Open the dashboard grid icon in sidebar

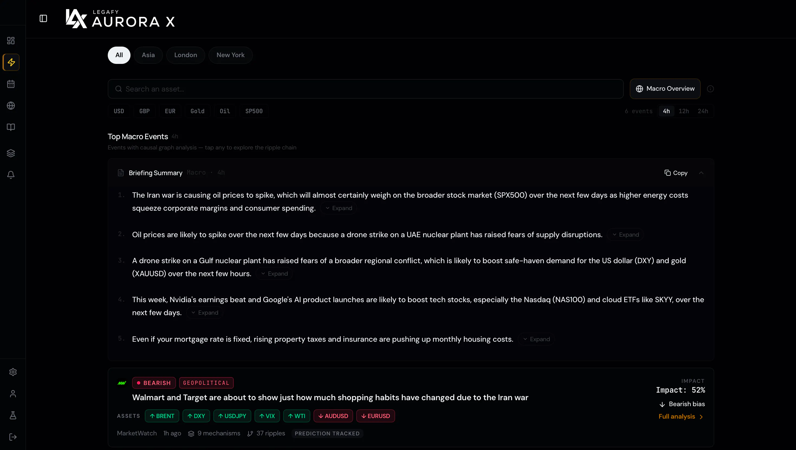coord(11,41)
